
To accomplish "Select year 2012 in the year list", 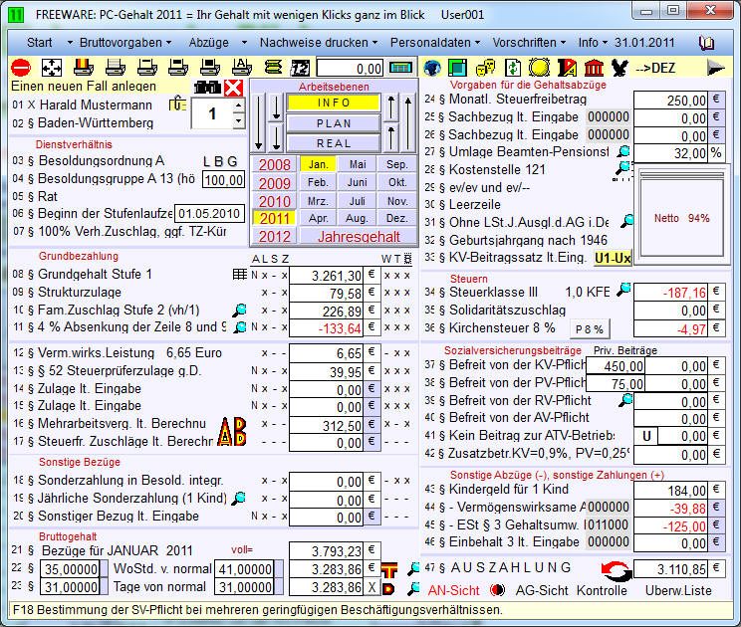I will [274, 237].
